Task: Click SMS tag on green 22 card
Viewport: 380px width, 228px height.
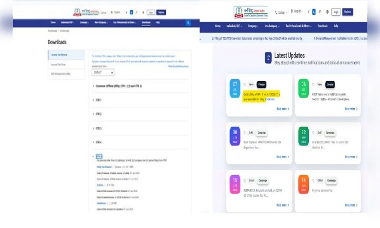Action: pyautogui.click(x=319, y=133)
